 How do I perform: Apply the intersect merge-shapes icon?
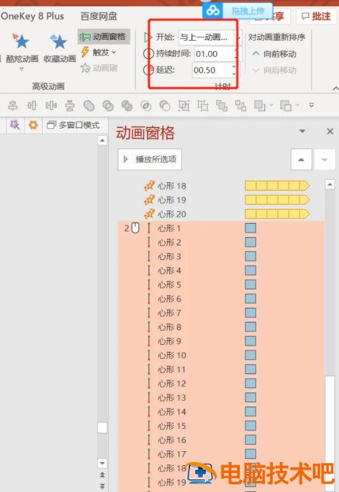(x=146, y=105)
